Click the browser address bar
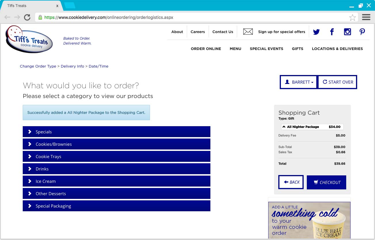The height and width of the screenshot is (240, 375). pos(196,17)
